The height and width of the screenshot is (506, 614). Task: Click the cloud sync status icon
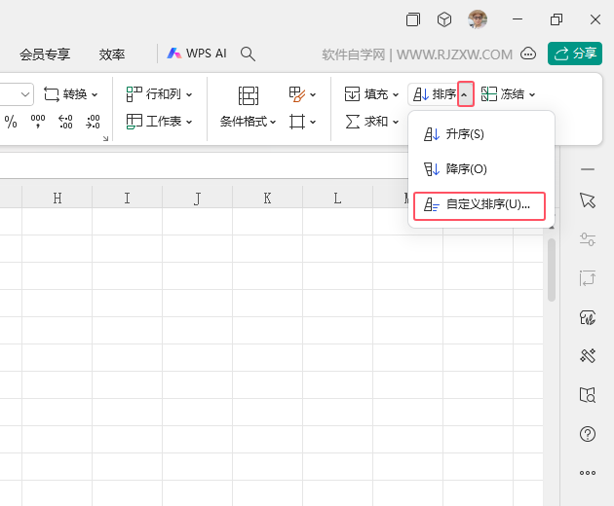pos(528,54)
